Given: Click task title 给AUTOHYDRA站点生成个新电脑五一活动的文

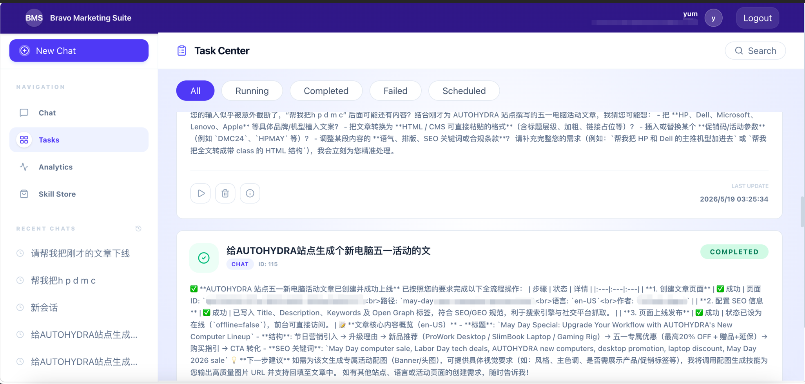Looking at the screenshot, I should click(x=328, y=251).
